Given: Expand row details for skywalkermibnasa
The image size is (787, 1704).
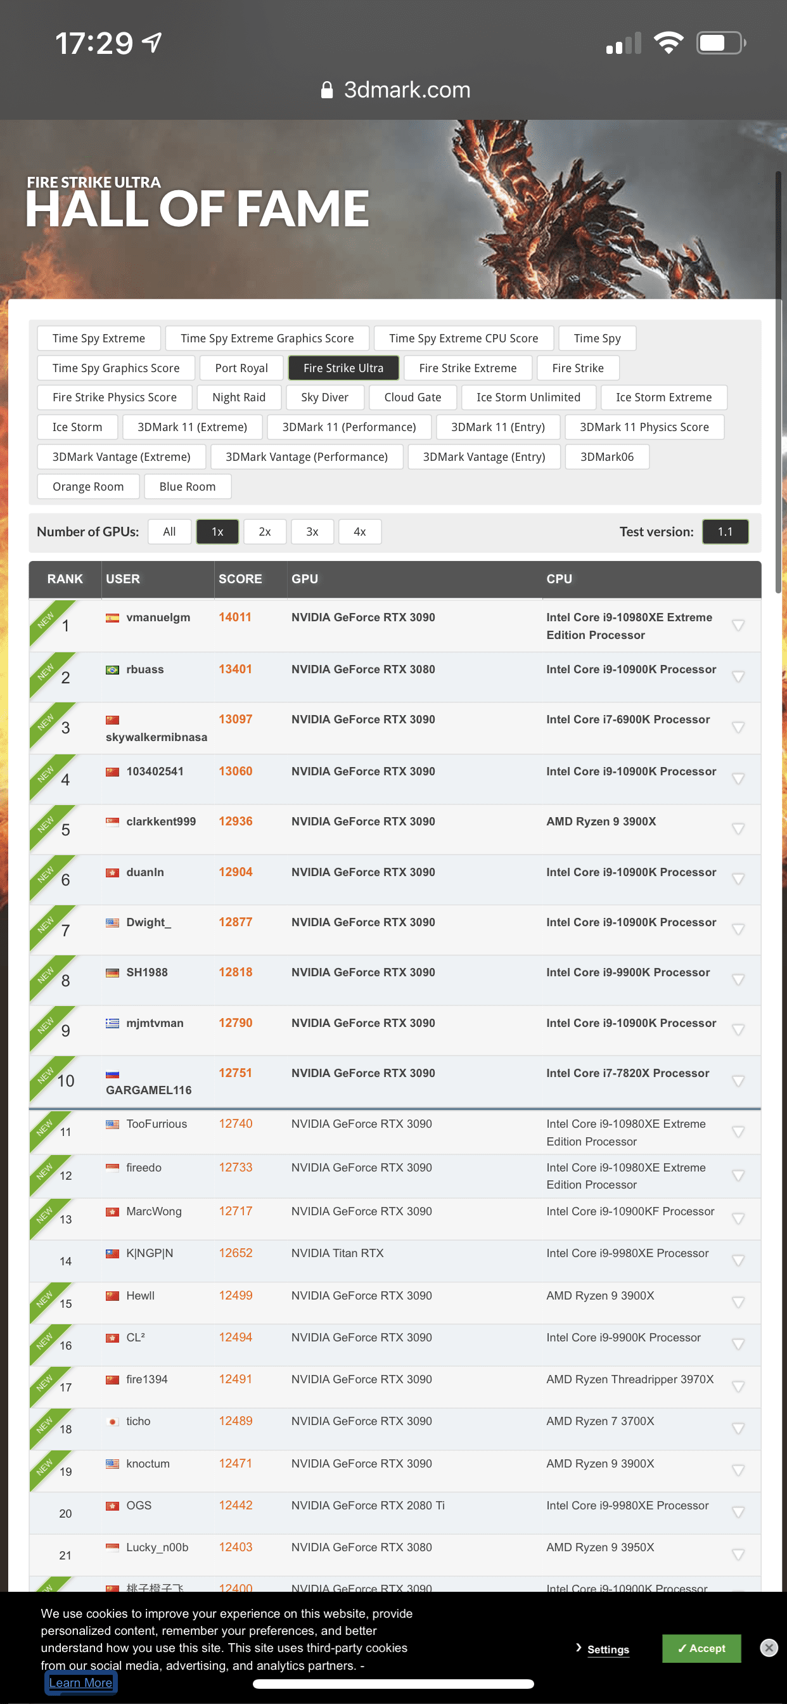Looking at the screenshot, I should point(738,728).
